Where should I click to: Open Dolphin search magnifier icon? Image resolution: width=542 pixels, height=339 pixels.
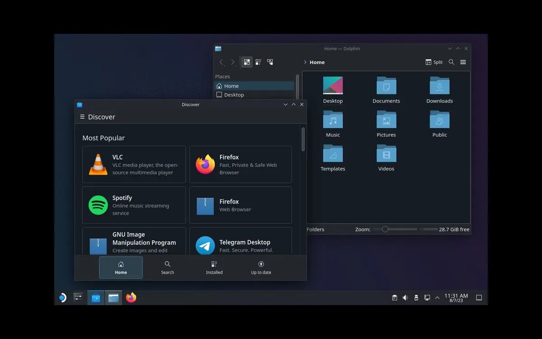tap(451, 62)
